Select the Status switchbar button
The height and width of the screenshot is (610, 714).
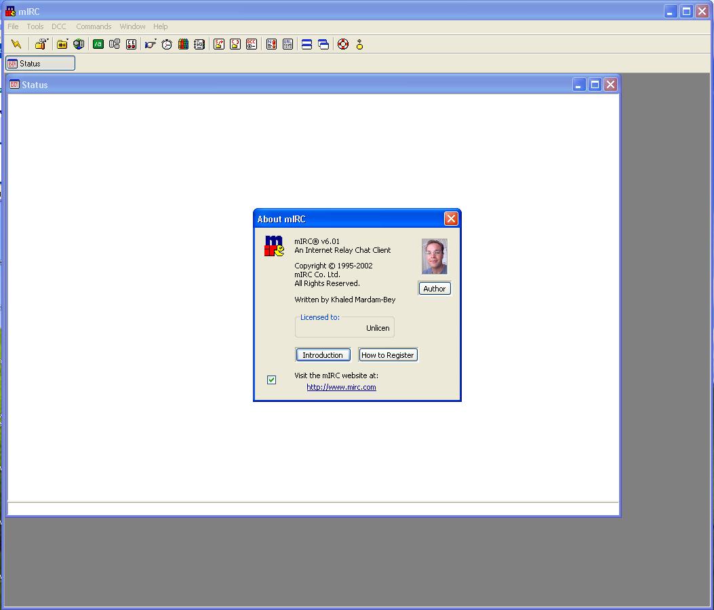pyautogui.click(x=40, y=63)
